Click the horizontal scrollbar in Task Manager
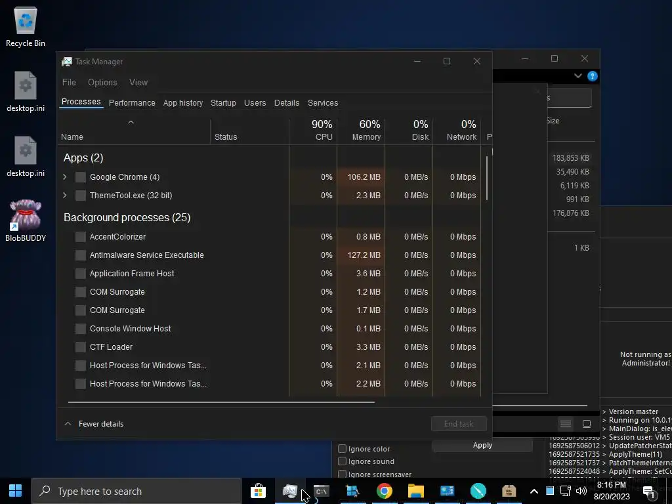Viewport: 672px width, 504px height. (x=221, y=402)
